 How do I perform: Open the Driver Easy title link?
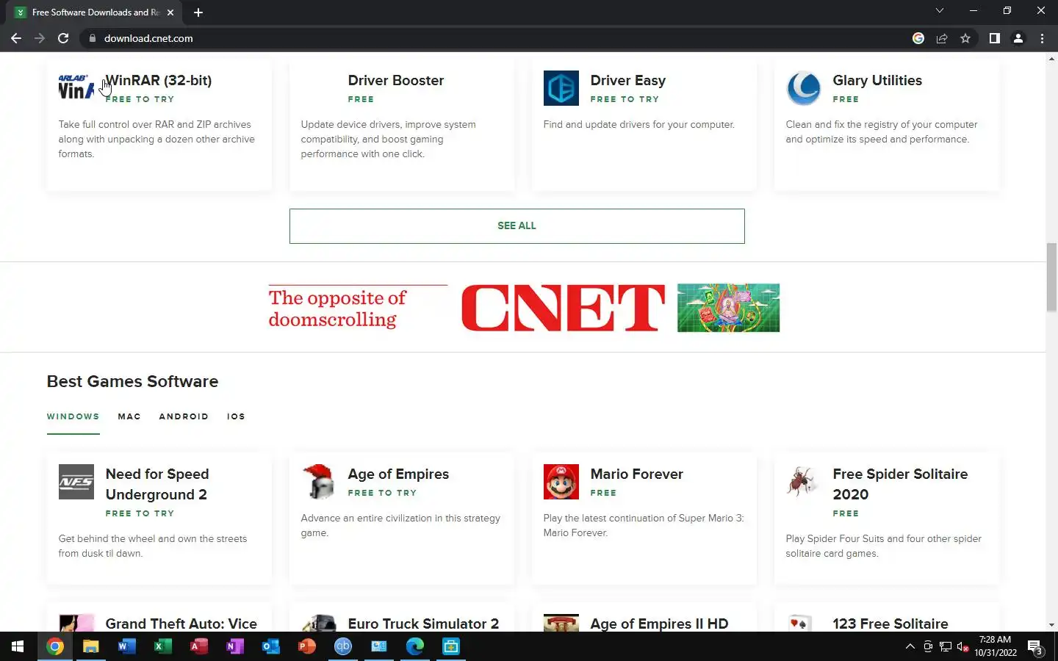[x=628, y=81]
